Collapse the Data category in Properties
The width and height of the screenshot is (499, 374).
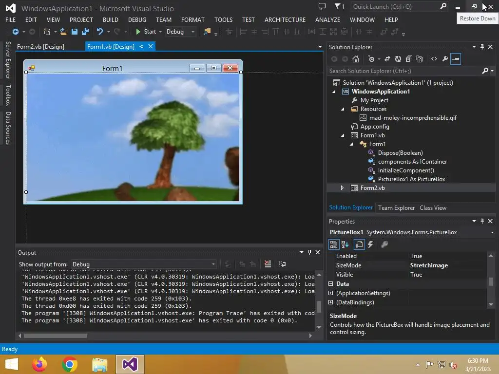pos(331,284)
